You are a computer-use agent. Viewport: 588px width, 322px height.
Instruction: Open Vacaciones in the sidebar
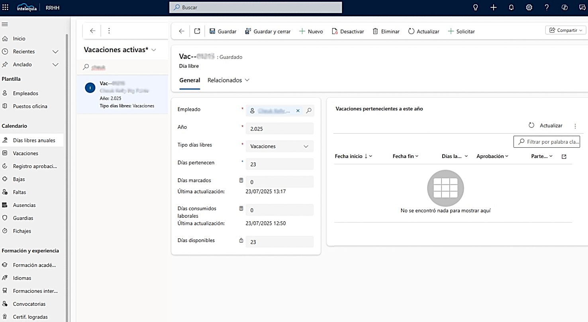point(25,153)
